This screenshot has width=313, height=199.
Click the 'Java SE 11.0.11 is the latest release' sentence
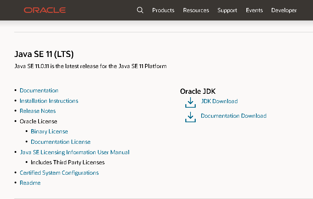click(91, 66)
